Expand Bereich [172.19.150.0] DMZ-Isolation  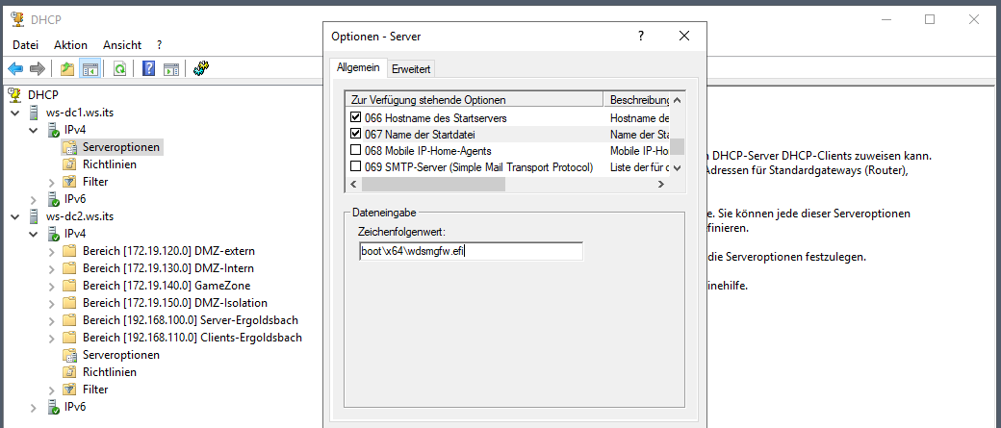52,303
